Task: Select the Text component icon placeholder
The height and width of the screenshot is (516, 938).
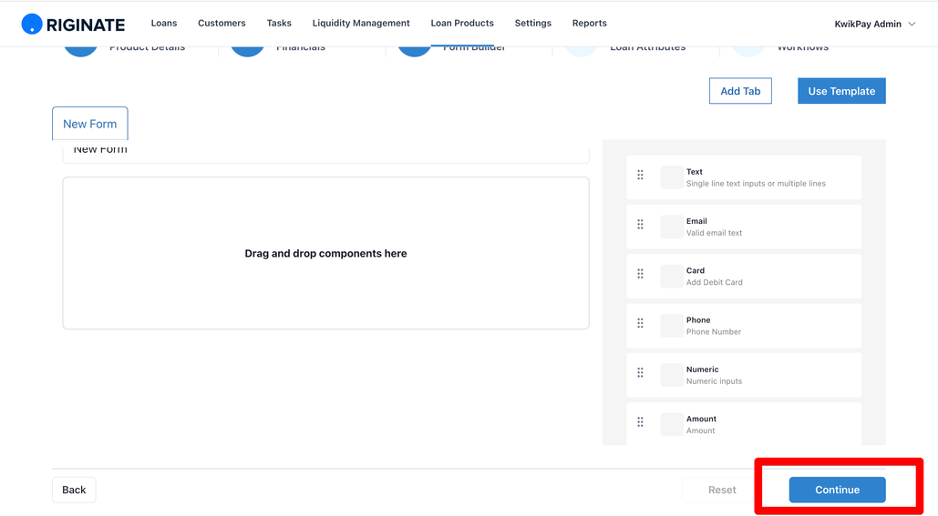Action: (x=672, y=177)
